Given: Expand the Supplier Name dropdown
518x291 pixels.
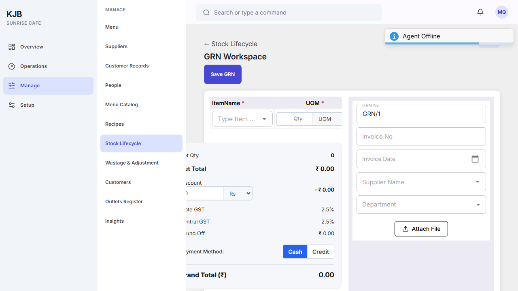Looking at the screenshot, I should click(x=478, y=182).
